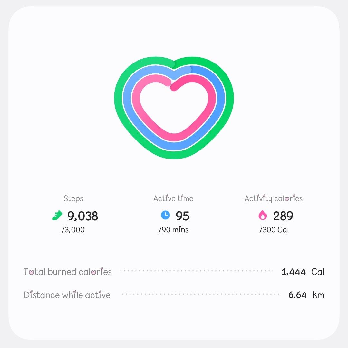Click the blue clock Active time icon
The image size is (348, 348).
click(x=165, y=215)
